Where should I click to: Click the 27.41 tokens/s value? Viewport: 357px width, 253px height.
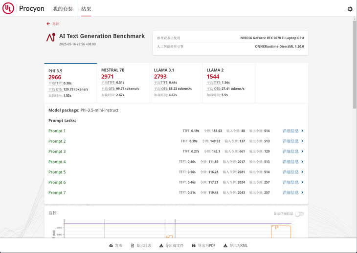coord(233,89)
